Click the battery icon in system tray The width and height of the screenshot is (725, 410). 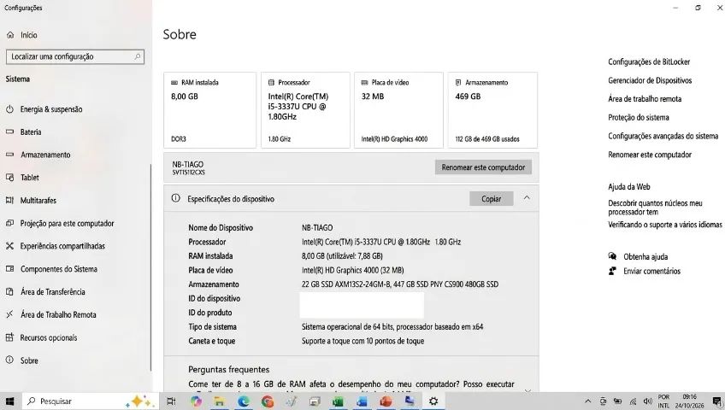click(617, 401)
